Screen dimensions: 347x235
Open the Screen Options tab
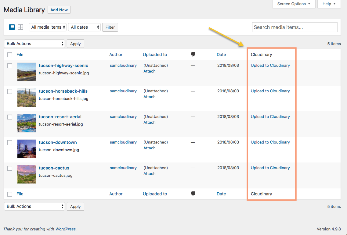coord(294,4)
